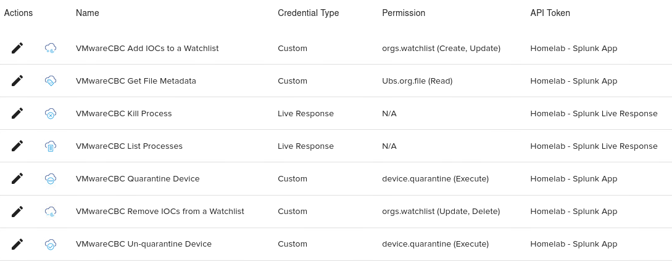Edit the VMwareCBC Add IOCs to a Watchlist entry

17,48
